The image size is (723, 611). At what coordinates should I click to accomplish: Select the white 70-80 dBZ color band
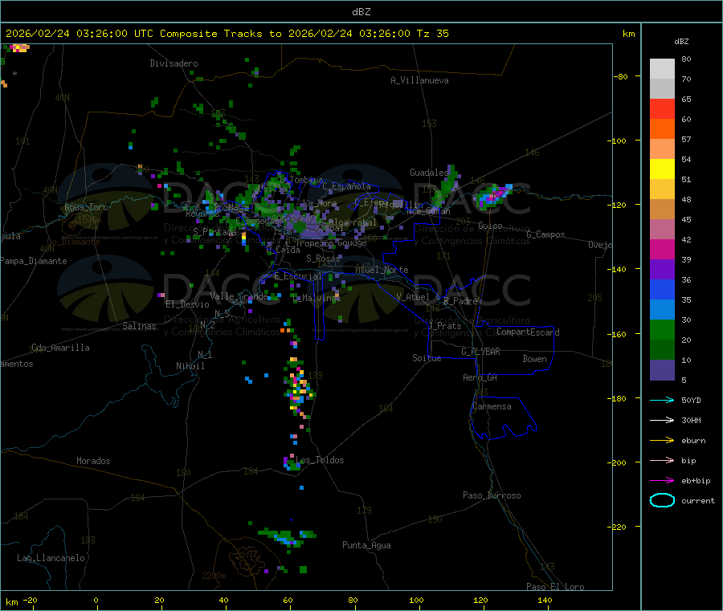tap(662, 69)
